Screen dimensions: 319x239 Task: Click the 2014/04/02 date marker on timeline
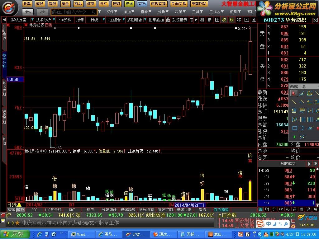pyautogui.click(x=190, y=205)
